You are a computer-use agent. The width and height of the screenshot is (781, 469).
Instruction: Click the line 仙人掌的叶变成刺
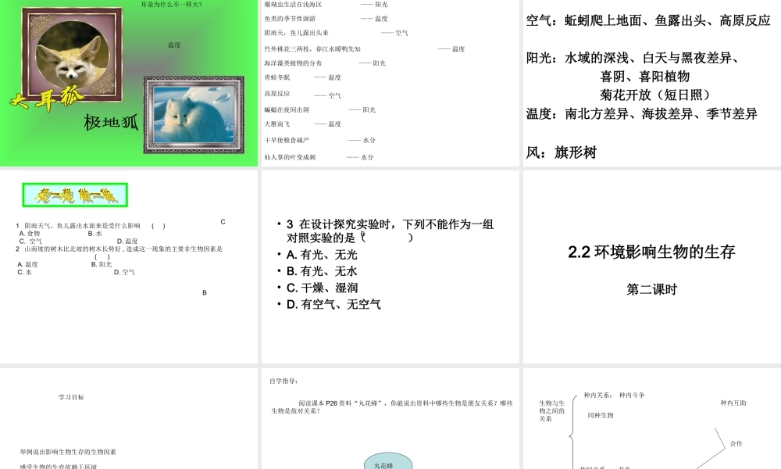pyautogui.click(x=290, y=157)
